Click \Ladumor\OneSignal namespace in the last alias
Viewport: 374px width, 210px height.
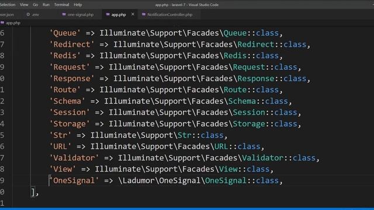pos(160,180)
